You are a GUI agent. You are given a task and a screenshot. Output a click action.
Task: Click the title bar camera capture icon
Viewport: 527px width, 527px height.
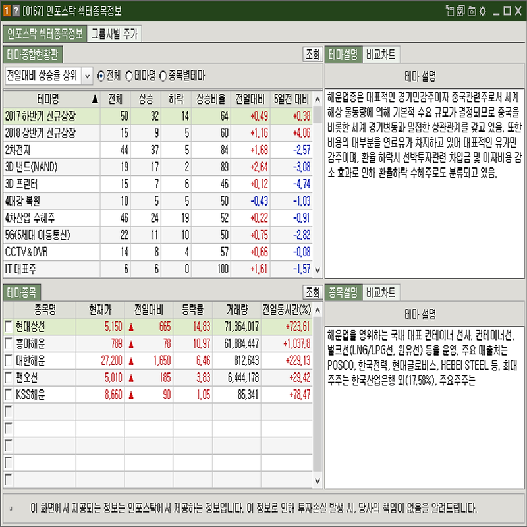[472, 11]
